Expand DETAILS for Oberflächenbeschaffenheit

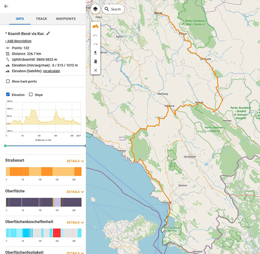(x=75, y=222)
